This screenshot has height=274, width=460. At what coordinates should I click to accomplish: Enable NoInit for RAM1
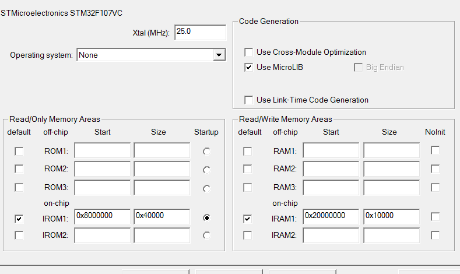pos(436,150)
